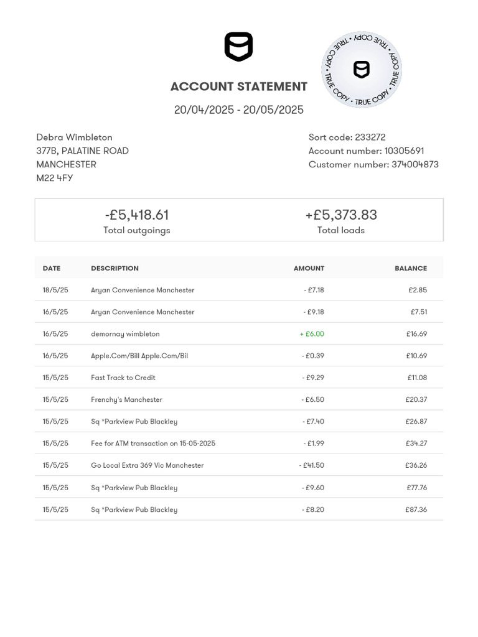Select the balance £16.69

(x=416, y=334)
